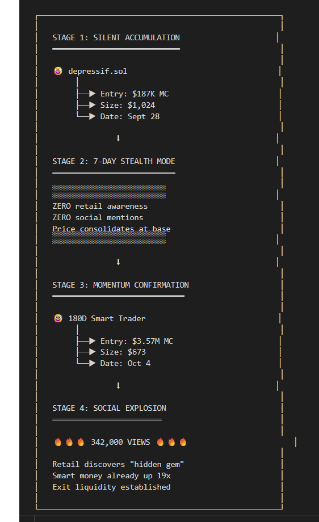The width and height of the screenshot is (319, 522).
Task: Click the 'STAGE 4: SOCIAL EXPLOSION' heading
Action: tap(109, 408)
